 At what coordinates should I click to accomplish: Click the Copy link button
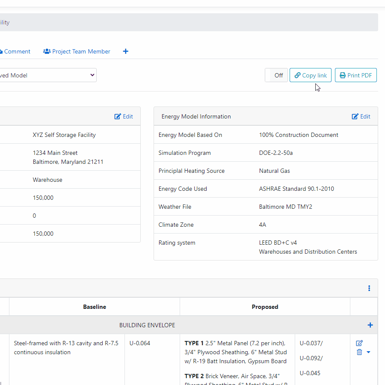(x=311, y=75)
